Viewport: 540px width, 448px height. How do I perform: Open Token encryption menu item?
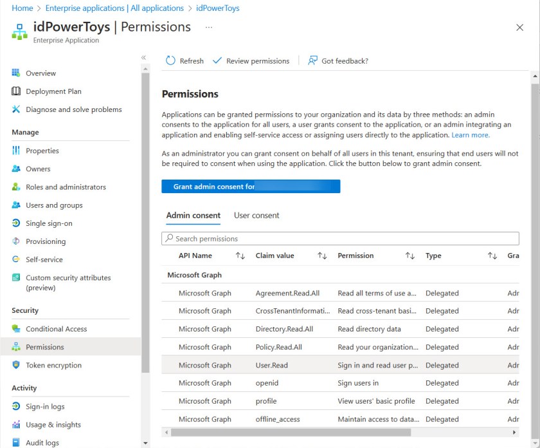[54, 365]
